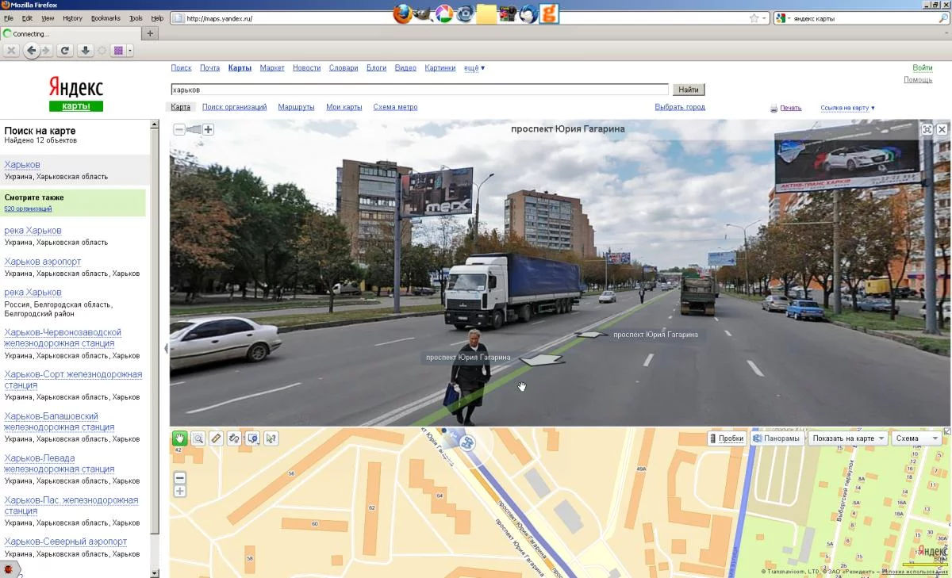Enable the Карта search mode tab

click(x=180, y=106)
